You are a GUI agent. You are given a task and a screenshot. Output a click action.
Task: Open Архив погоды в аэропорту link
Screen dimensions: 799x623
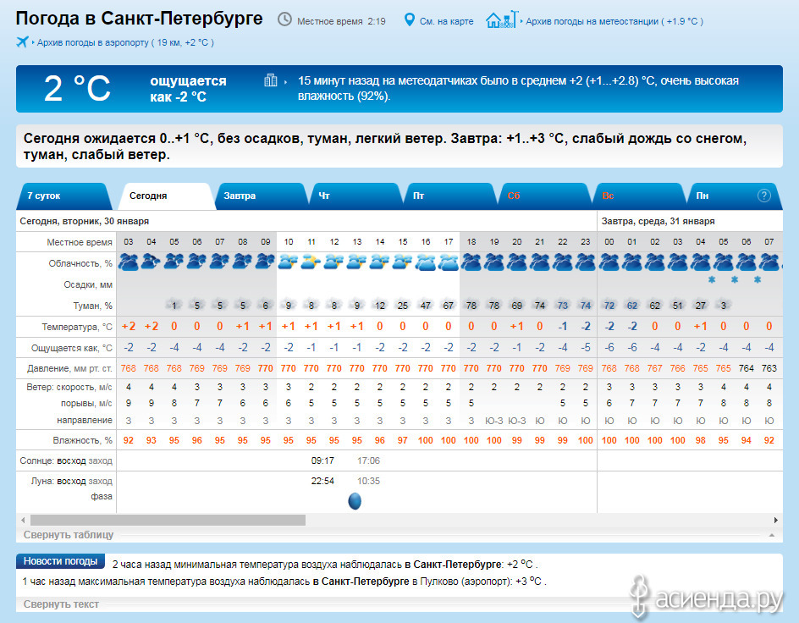pos(125,43)
